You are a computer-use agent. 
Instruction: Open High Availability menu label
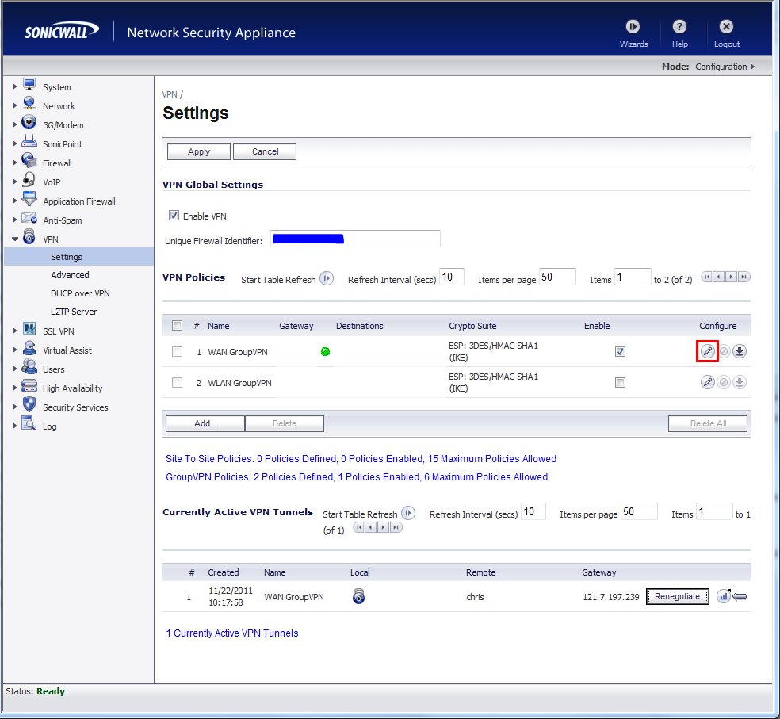coord(73,388)
